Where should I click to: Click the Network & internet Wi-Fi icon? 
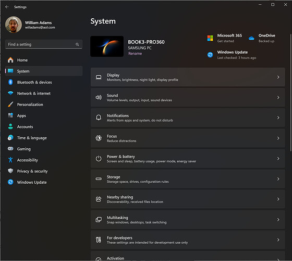pyautogui.click(x=10, y=93)
